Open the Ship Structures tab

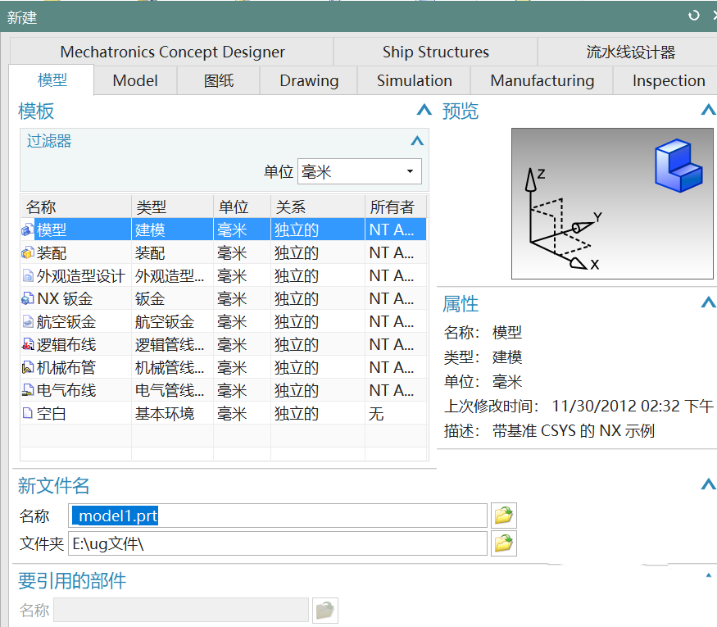[x=435, y=51]
